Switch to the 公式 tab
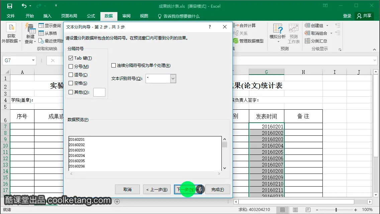This screenshot has height=214, width=380. 91,16
